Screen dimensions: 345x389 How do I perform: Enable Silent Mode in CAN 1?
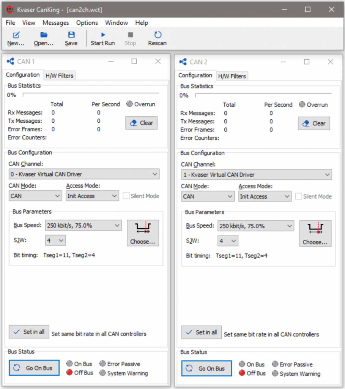coord(126,196)
